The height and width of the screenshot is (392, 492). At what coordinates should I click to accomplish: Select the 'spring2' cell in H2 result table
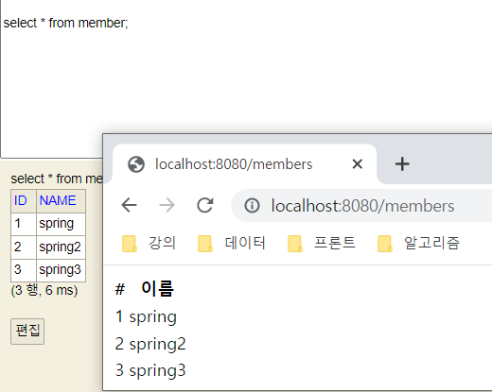(61, 247)
